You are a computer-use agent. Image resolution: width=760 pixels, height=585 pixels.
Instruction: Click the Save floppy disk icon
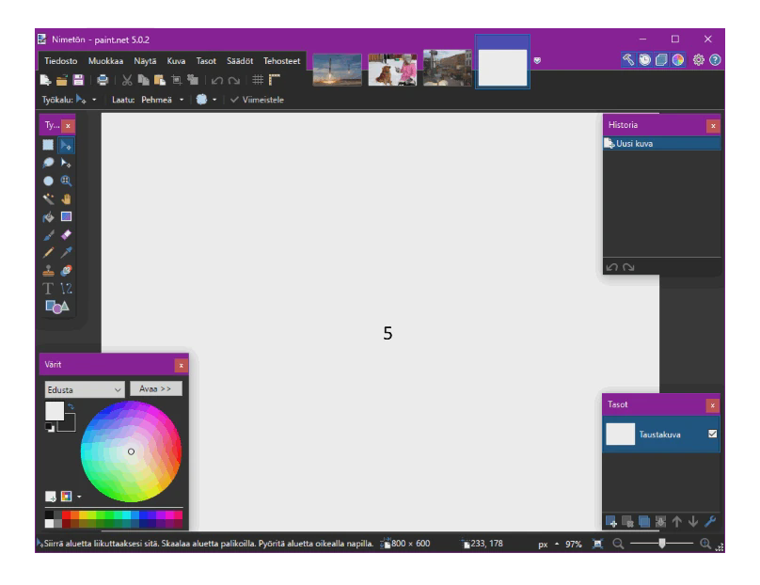coord(78,81)
